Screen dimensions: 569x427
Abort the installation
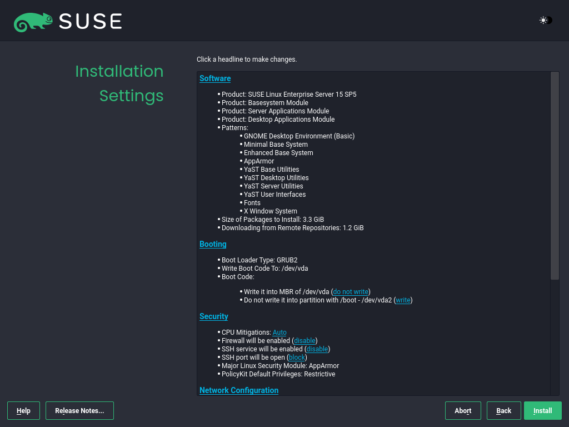point(463,410)
